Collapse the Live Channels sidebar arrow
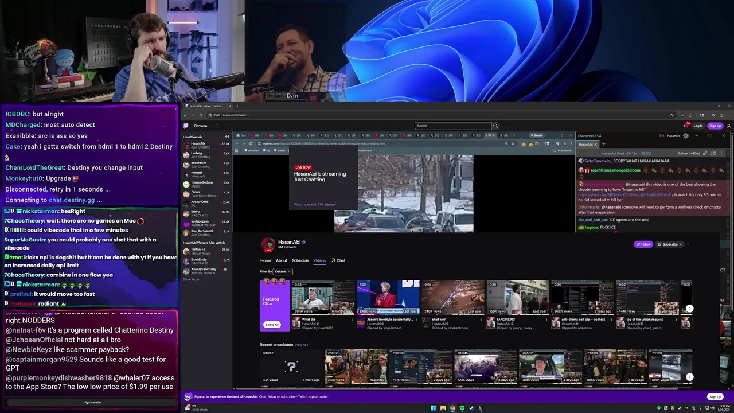Image resolution: width=734 pixels, height=413 pixels. (x=227, y=137)
